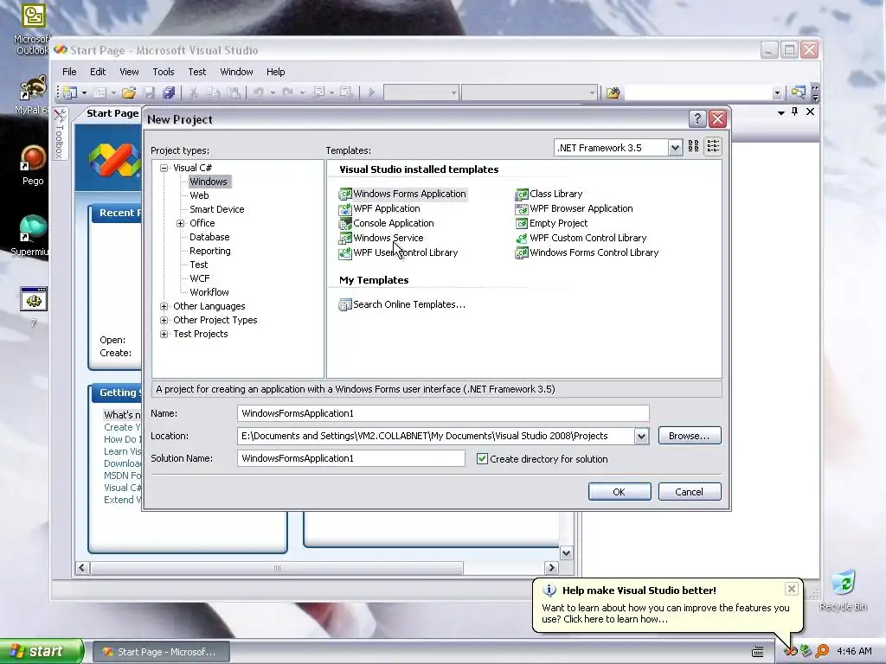Click the New Project toolbar icon

click(70, 92)
